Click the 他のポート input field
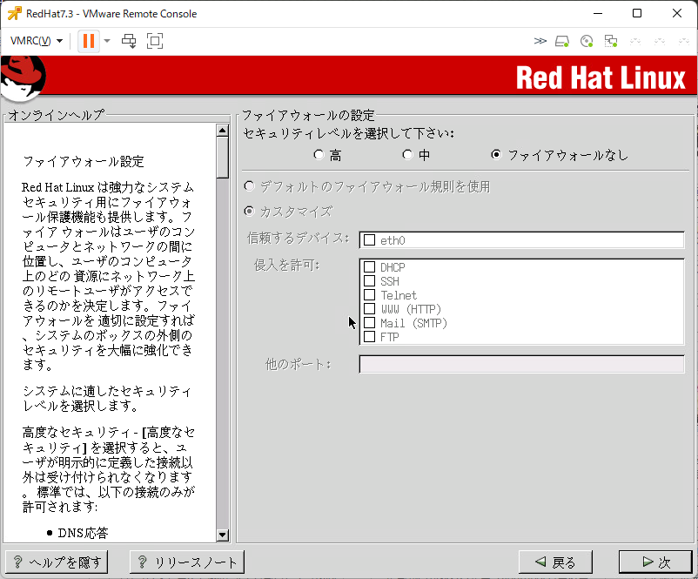 point(521,364)
